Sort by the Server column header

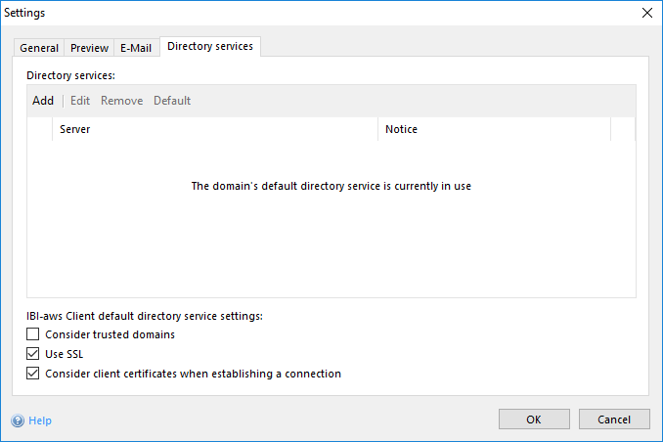click(x=215, y=129)
